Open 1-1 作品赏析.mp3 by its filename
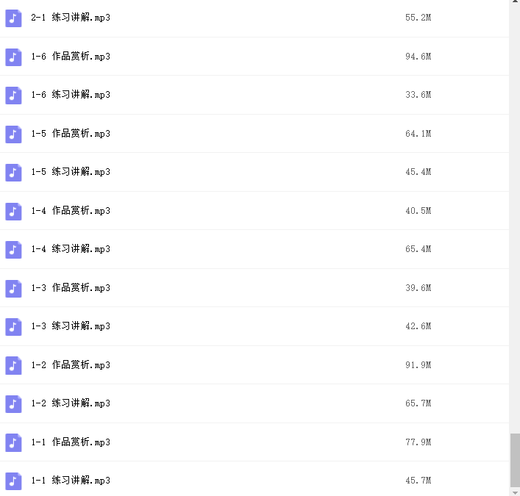520x496 pixels. pyautogui.click(x=71, y=442)
